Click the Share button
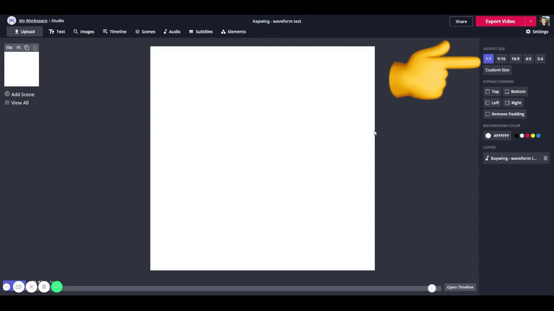 (461, 21)
